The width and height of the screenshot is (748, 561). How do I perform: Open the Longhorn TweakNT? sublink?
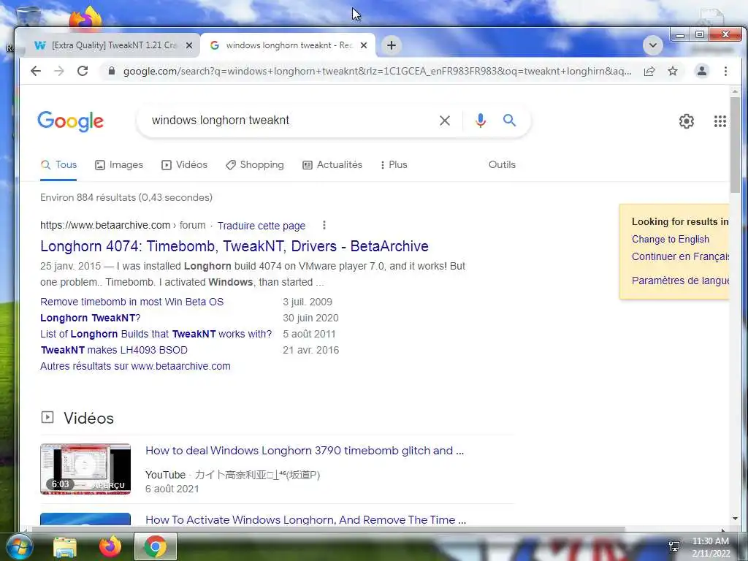[x=90, y=318]
